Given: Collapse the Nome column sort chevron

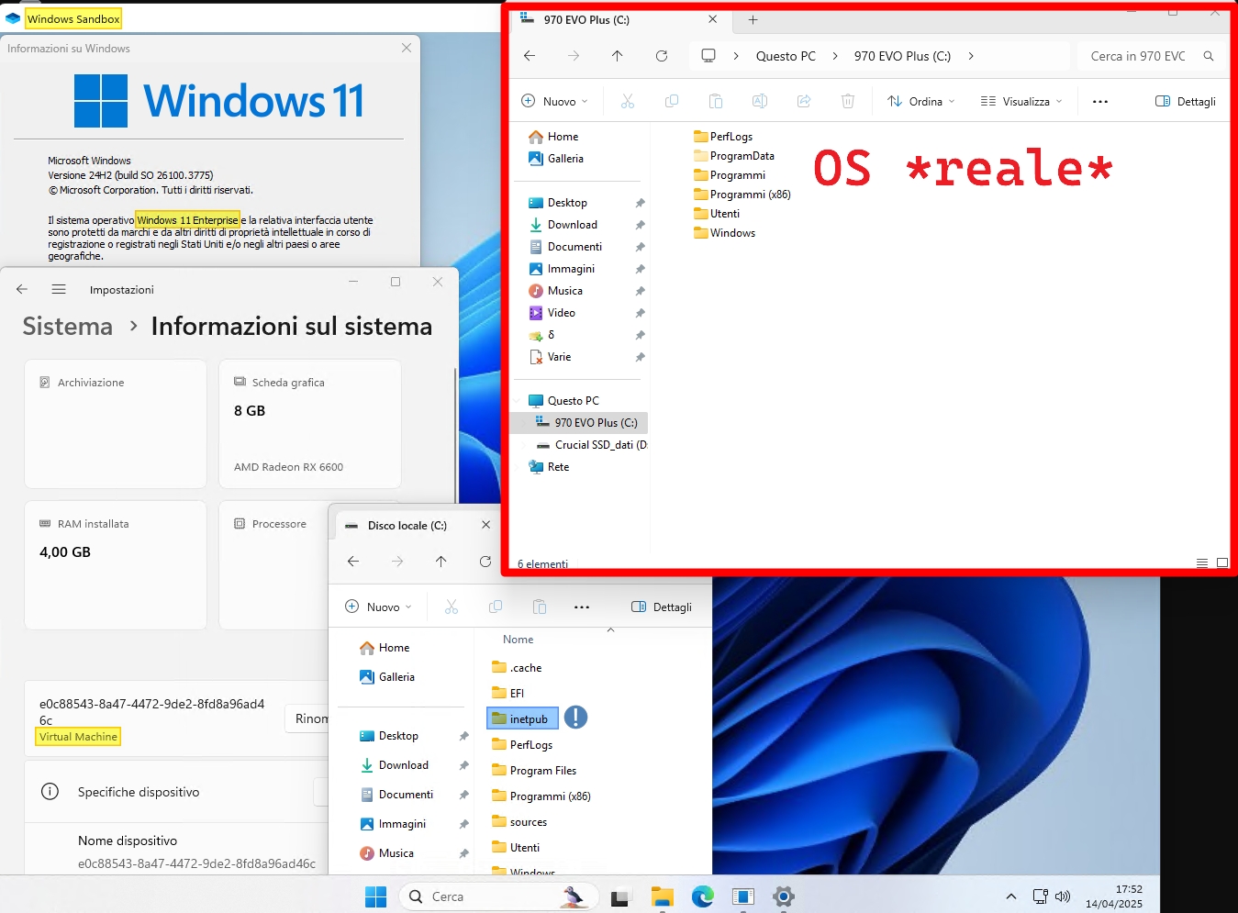Looking at the screenshot, I should pos(610,629).
